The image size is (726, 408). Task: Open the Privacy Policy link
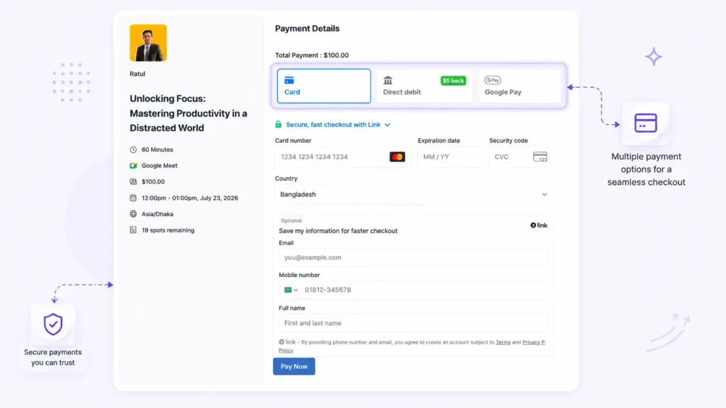pyautogui.click(x=533, y=342)
